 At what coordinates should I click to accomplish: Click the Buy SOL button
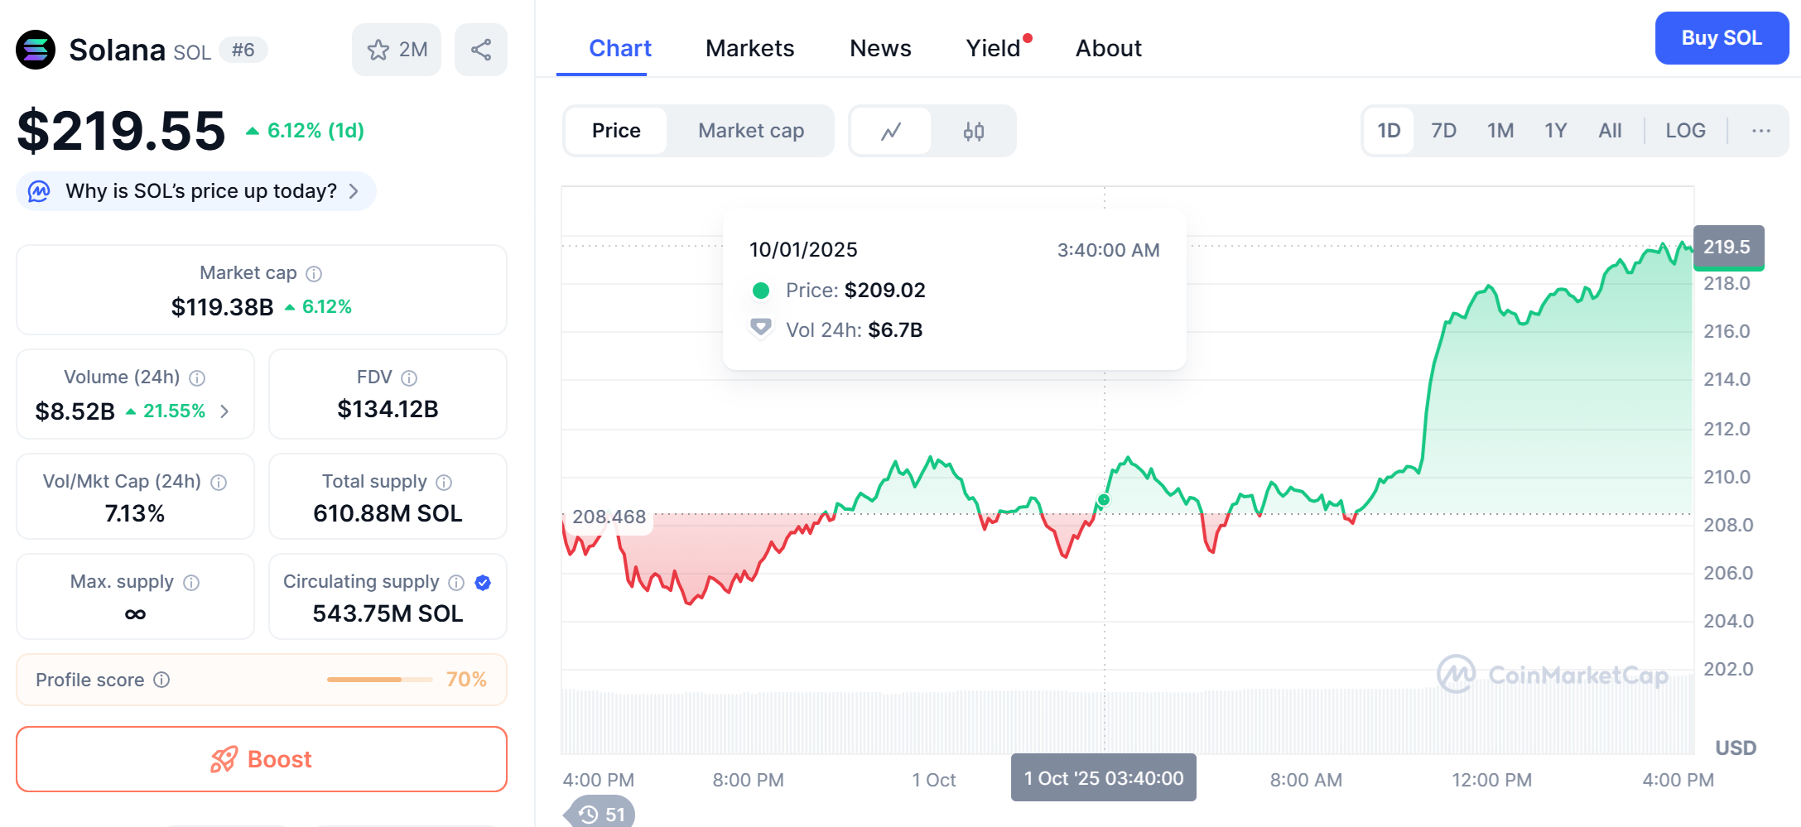click(1722, 38)
